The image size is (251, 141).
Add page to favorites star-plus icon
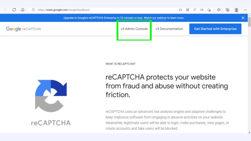[x=209, y=10]
